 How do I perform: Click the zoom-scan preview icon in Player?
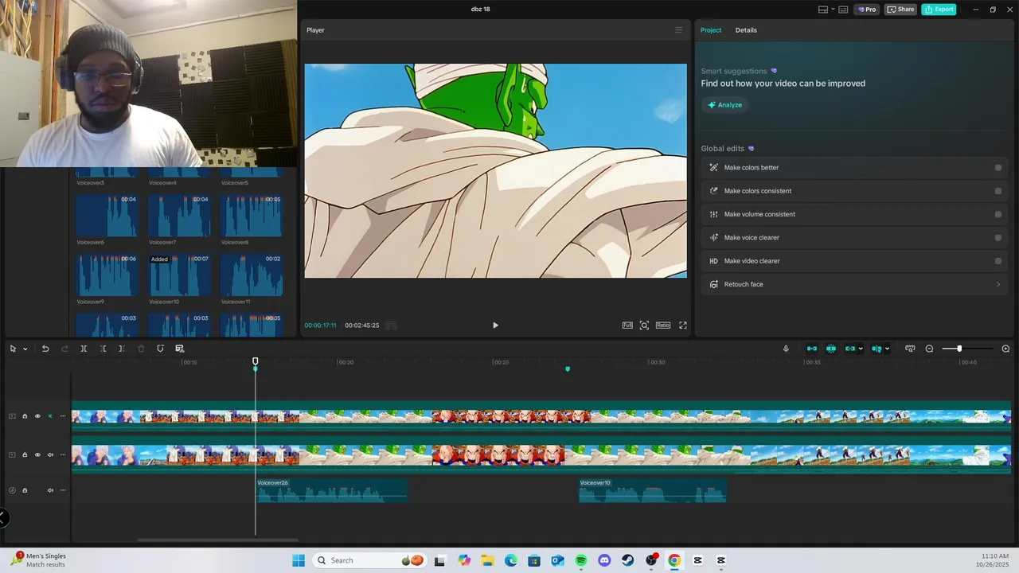pos(644,325)
